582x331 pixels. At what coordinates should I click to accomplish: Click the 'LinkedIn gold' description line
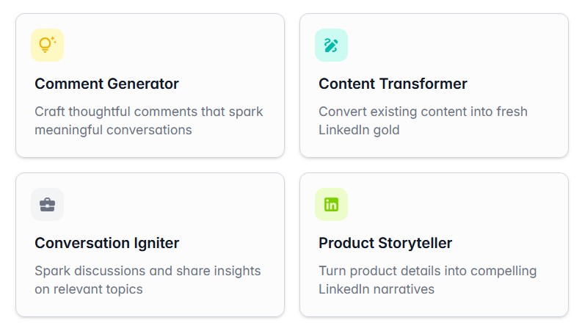pos(359,130)
